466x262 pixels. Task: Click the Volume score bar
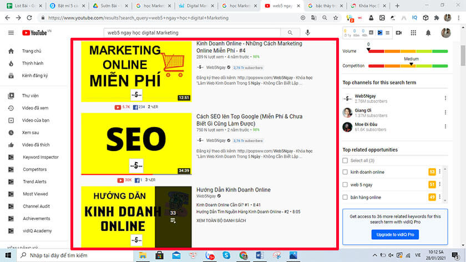click(408, 51)
